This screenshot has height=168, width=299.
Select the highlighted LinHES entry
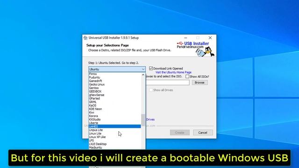114,126
